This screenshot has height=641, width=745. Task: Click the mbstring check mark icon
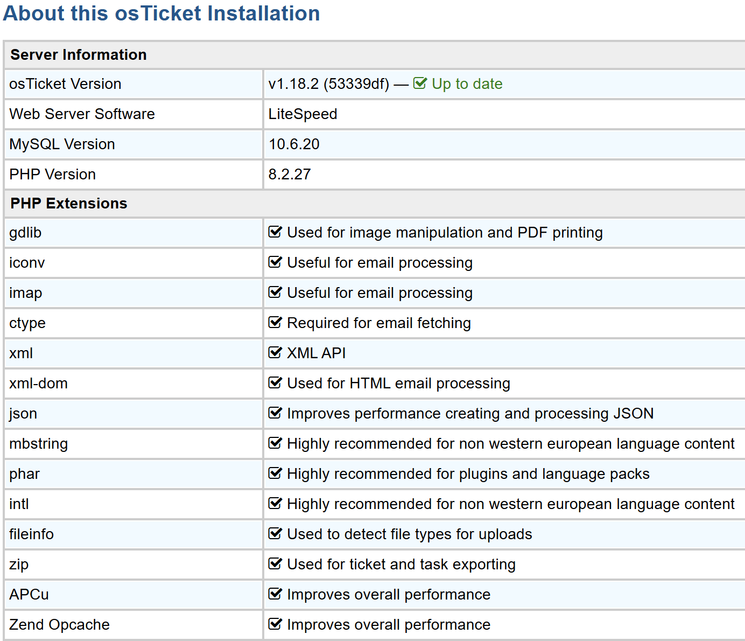click(275, 443)
